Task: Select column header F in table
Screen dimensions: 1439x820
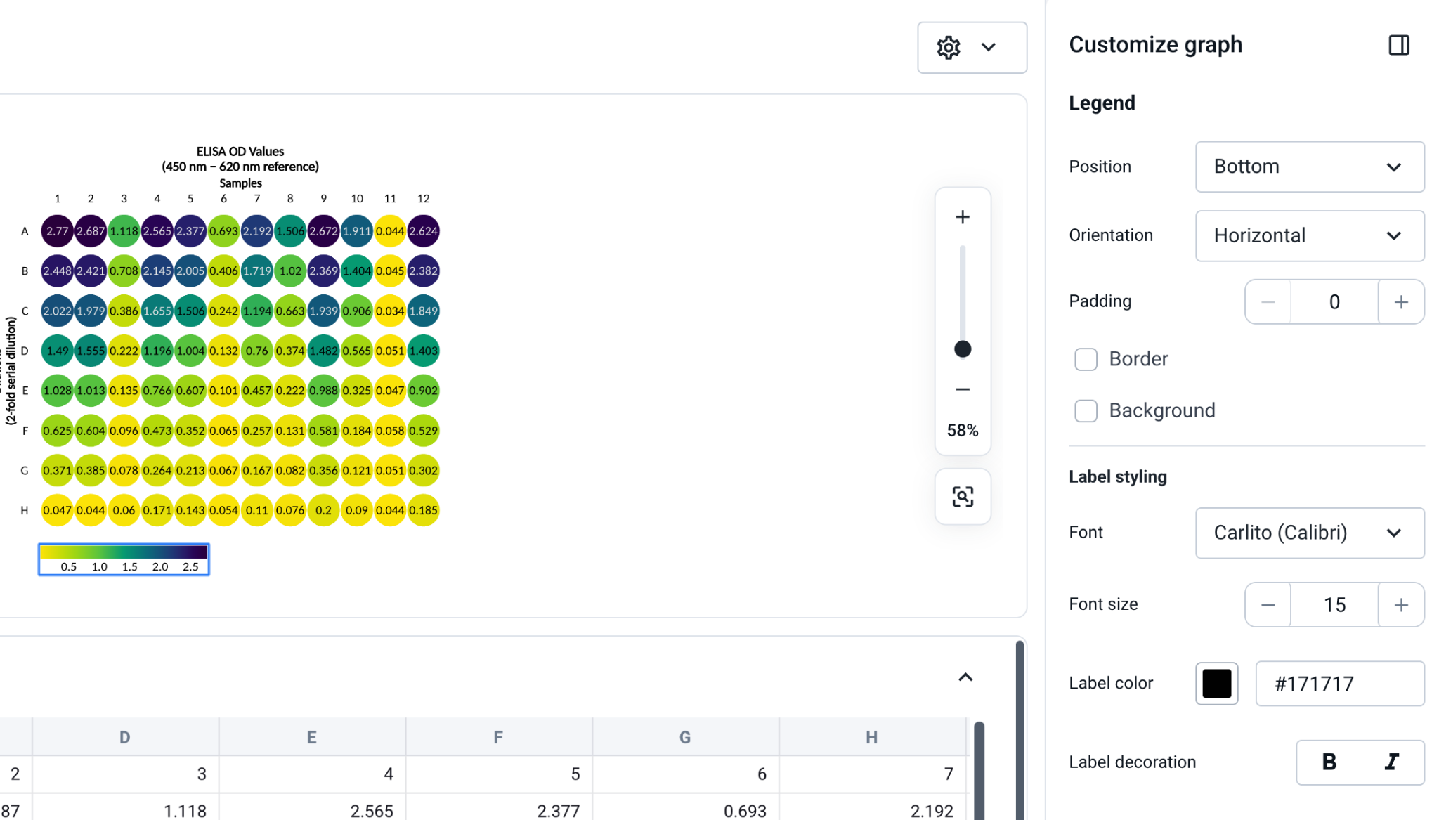Action: click(x=498, y=737)
